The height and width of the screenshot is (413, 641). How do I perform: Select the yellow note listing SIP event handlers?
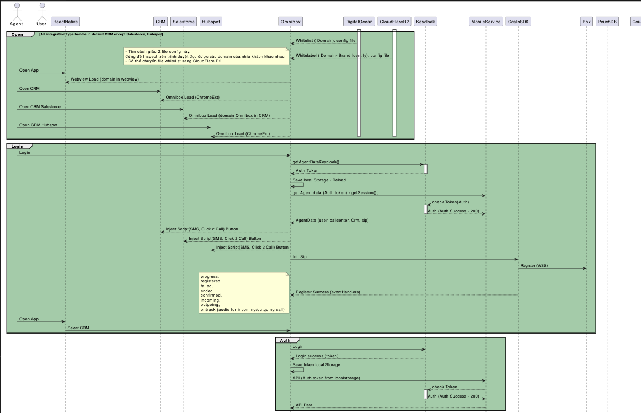244,293
